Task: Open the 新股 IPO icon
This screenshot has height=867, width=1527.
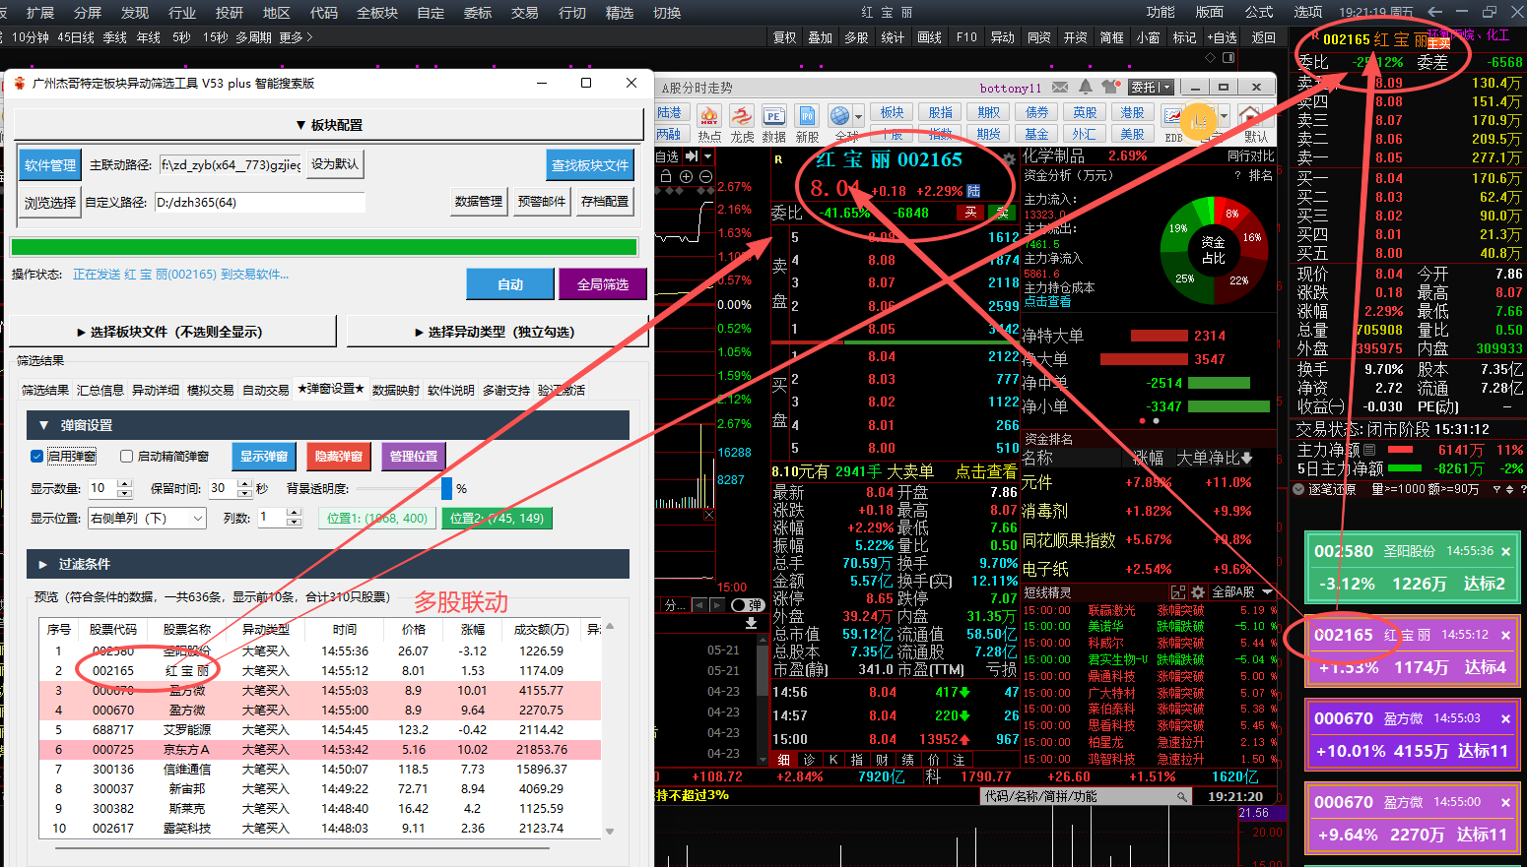Action: tap(808, 116)
